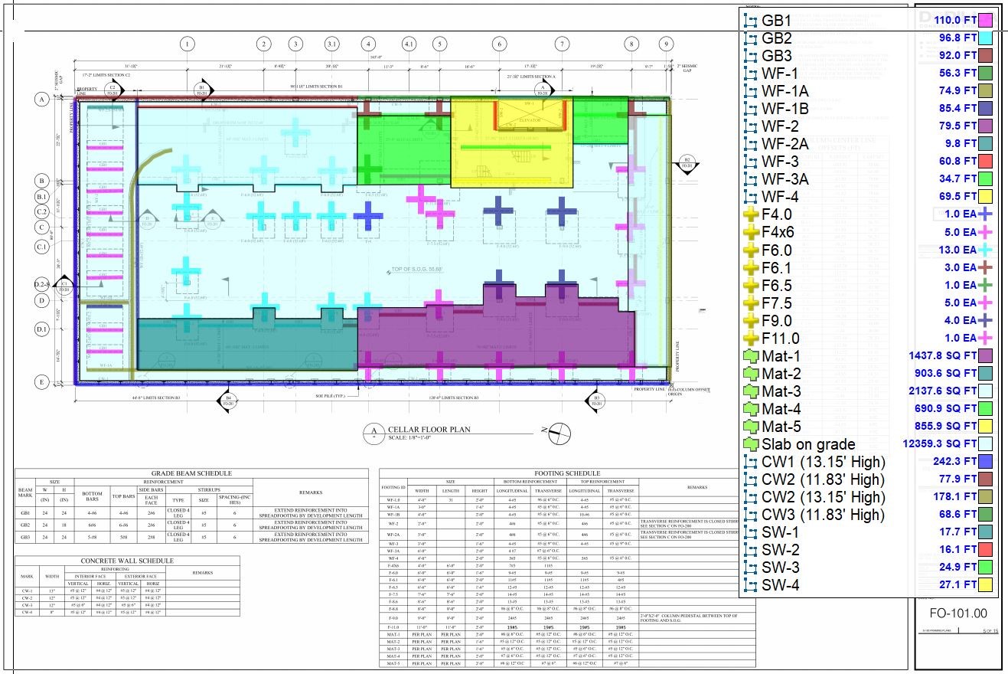Click the green area icon for Slab on grade

coord(750,444)
